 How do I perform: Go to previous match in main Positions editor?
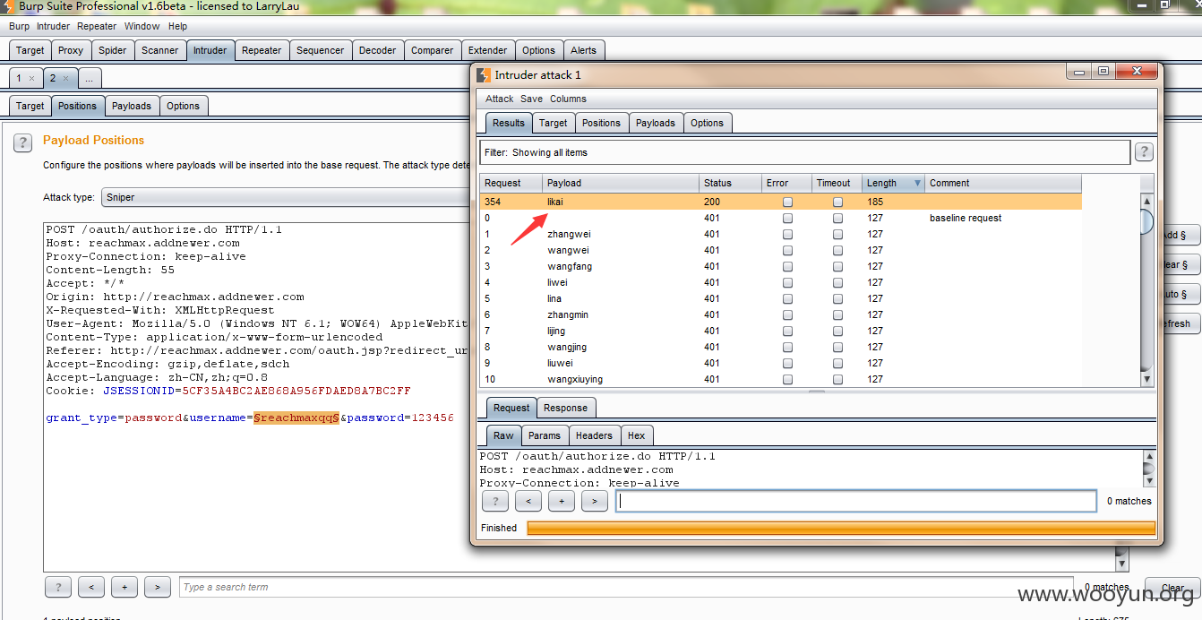90,588
